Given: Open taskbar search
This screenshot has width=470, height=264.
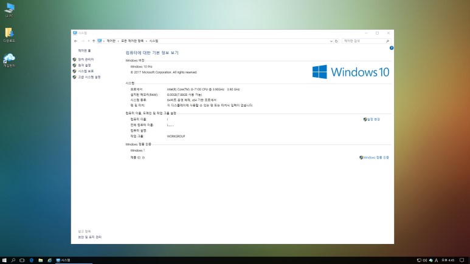Looking at the screenshot, I should click(13, 260).
